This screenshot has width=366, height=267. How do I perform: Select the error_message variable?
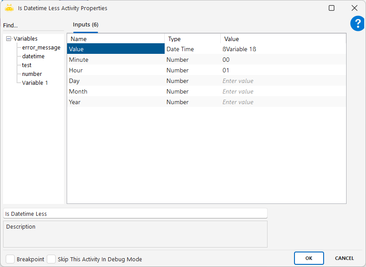pyautogui.click(x=41, y=48)
